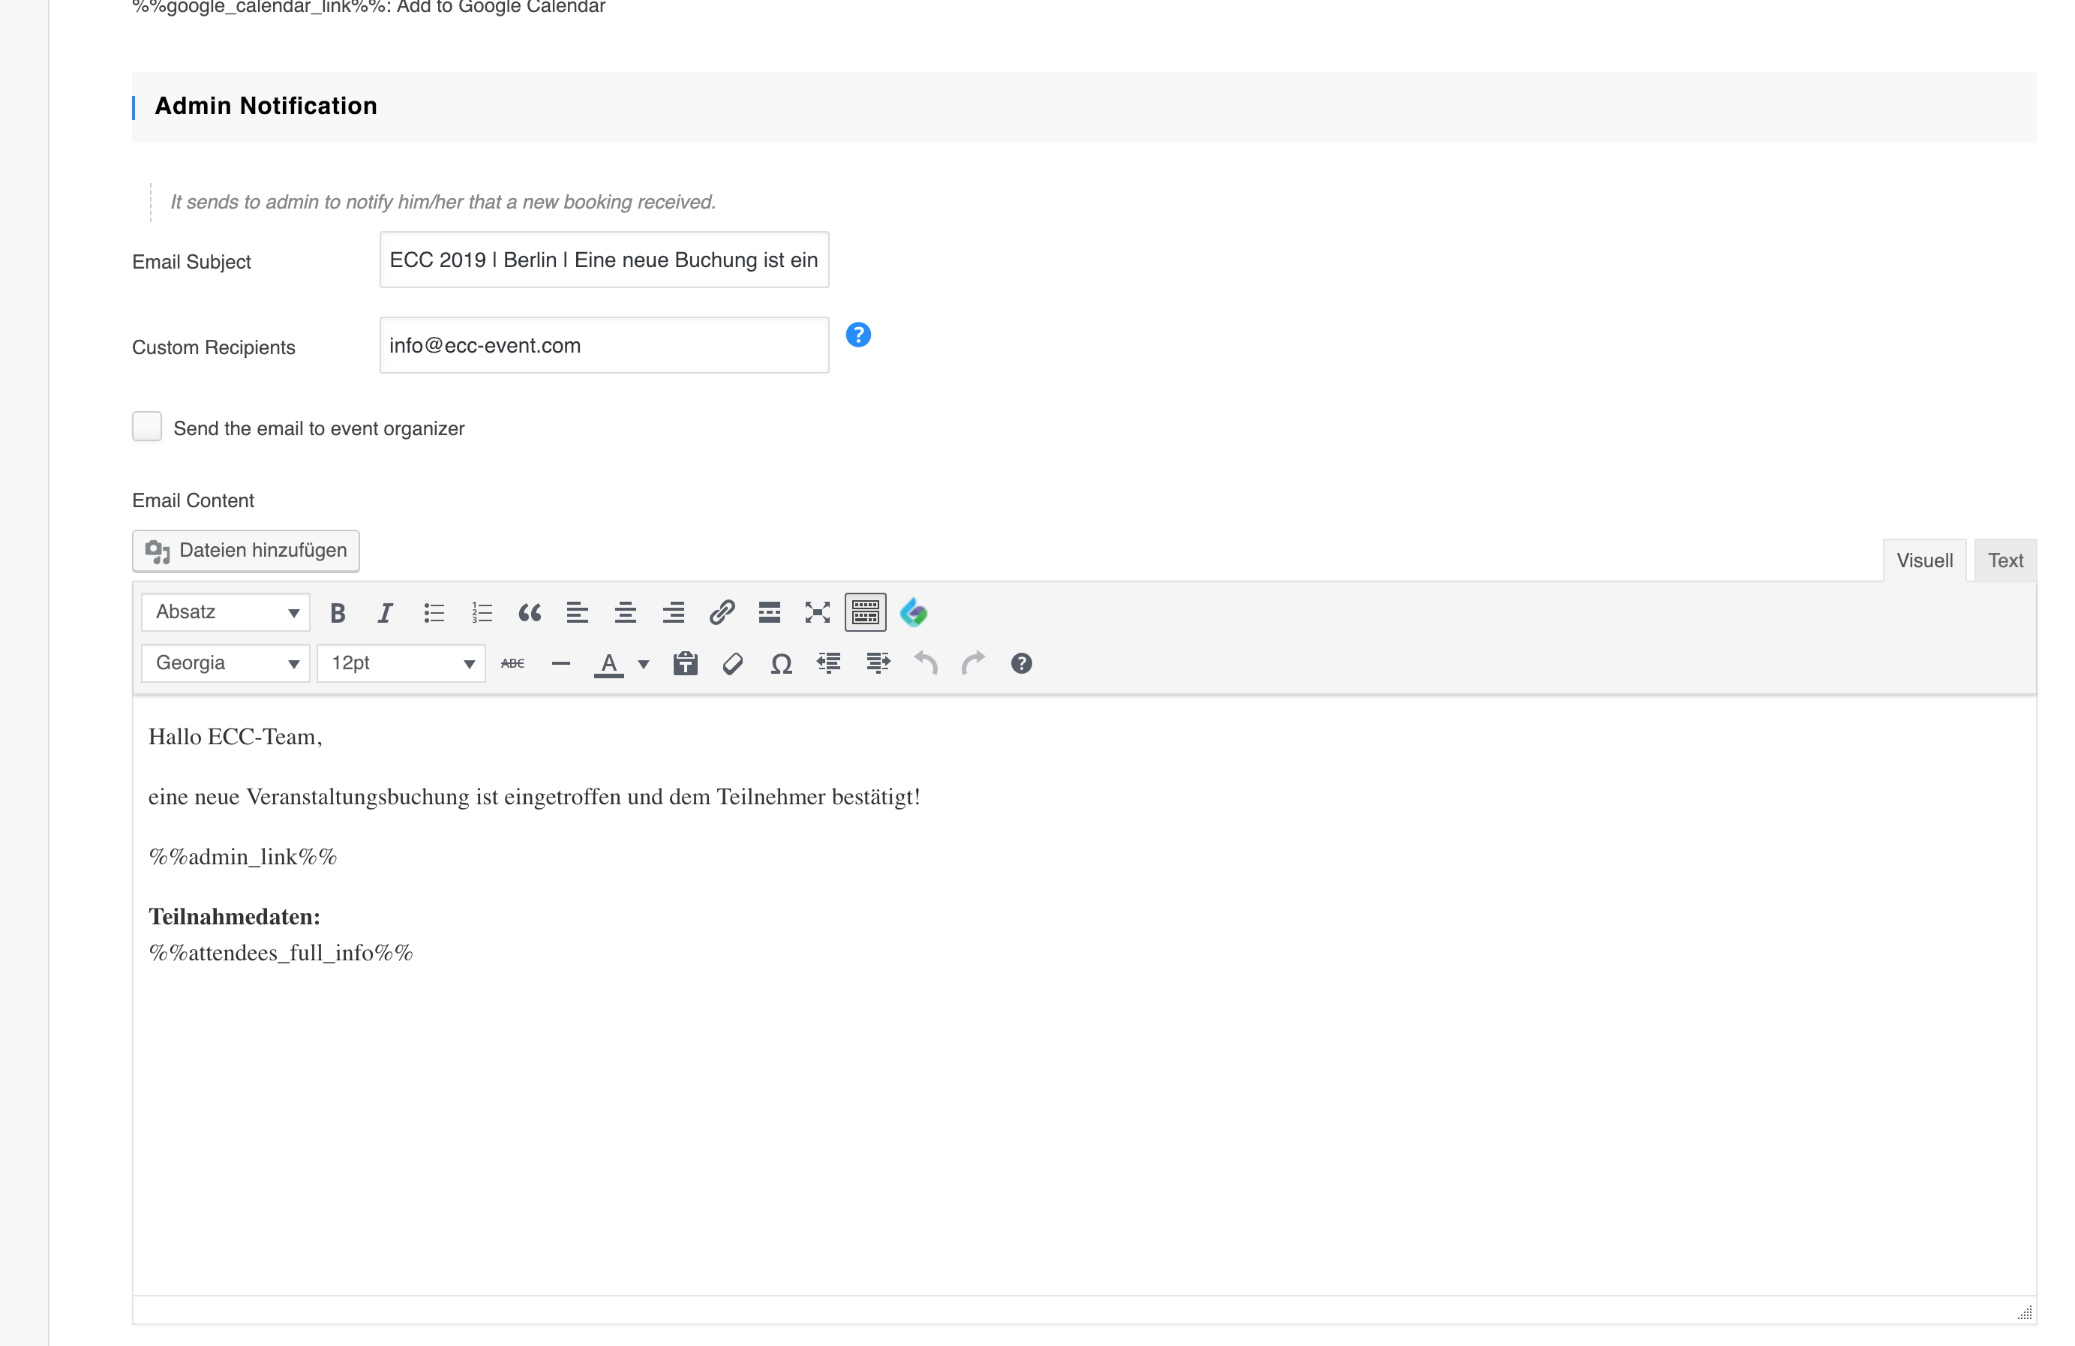Expand the 12pt font size dropdown
Viewport: 2075px width, 1346px height.
[x=401, y=664]
